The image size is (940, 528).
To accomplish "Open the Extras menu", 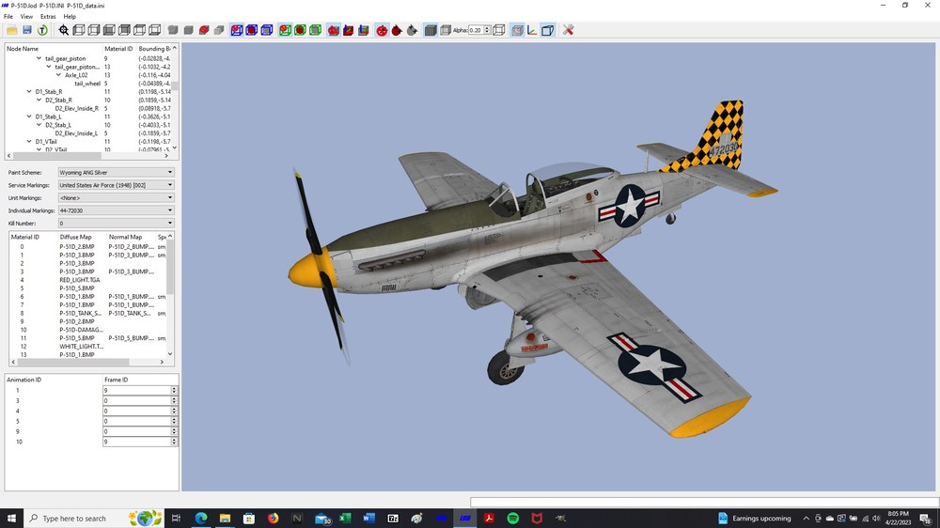I will [x=48, y=17].
